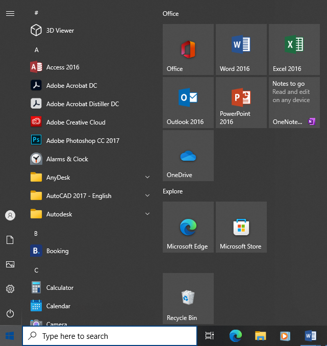Viewport: 327px width, 346px height.
Task: Open the Calendar app
Action: (x=89, y=306)
